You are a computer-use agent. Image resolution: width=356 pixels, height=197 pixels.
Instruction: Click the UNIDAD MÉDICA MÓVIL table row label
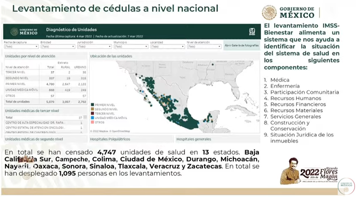pyautogui.click(x=22, y=90)
